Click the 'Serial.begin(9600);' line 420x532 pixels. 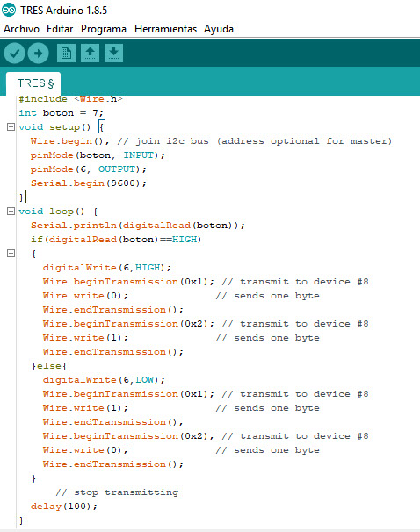pyautogui.click(x=88, y=183)
